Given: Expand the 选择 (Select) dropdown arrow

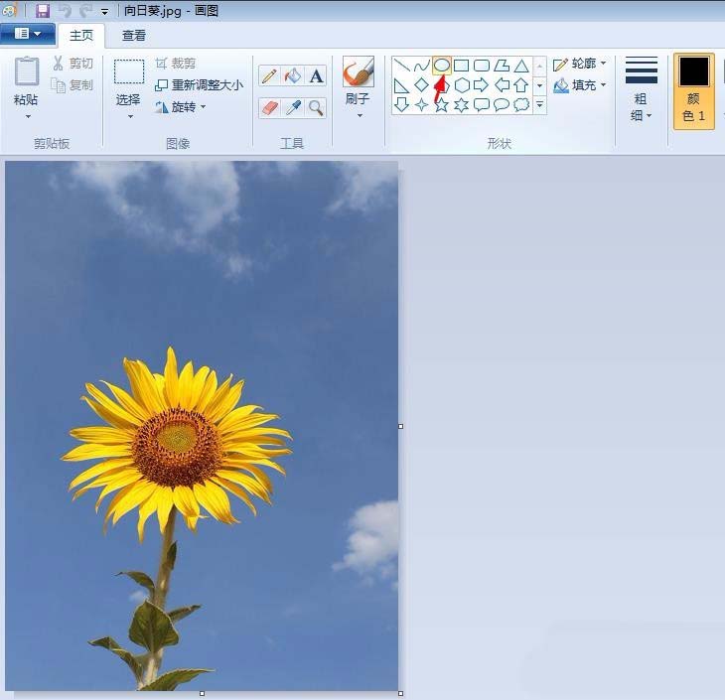Looking at the screenshot, I should coord(130,116).
